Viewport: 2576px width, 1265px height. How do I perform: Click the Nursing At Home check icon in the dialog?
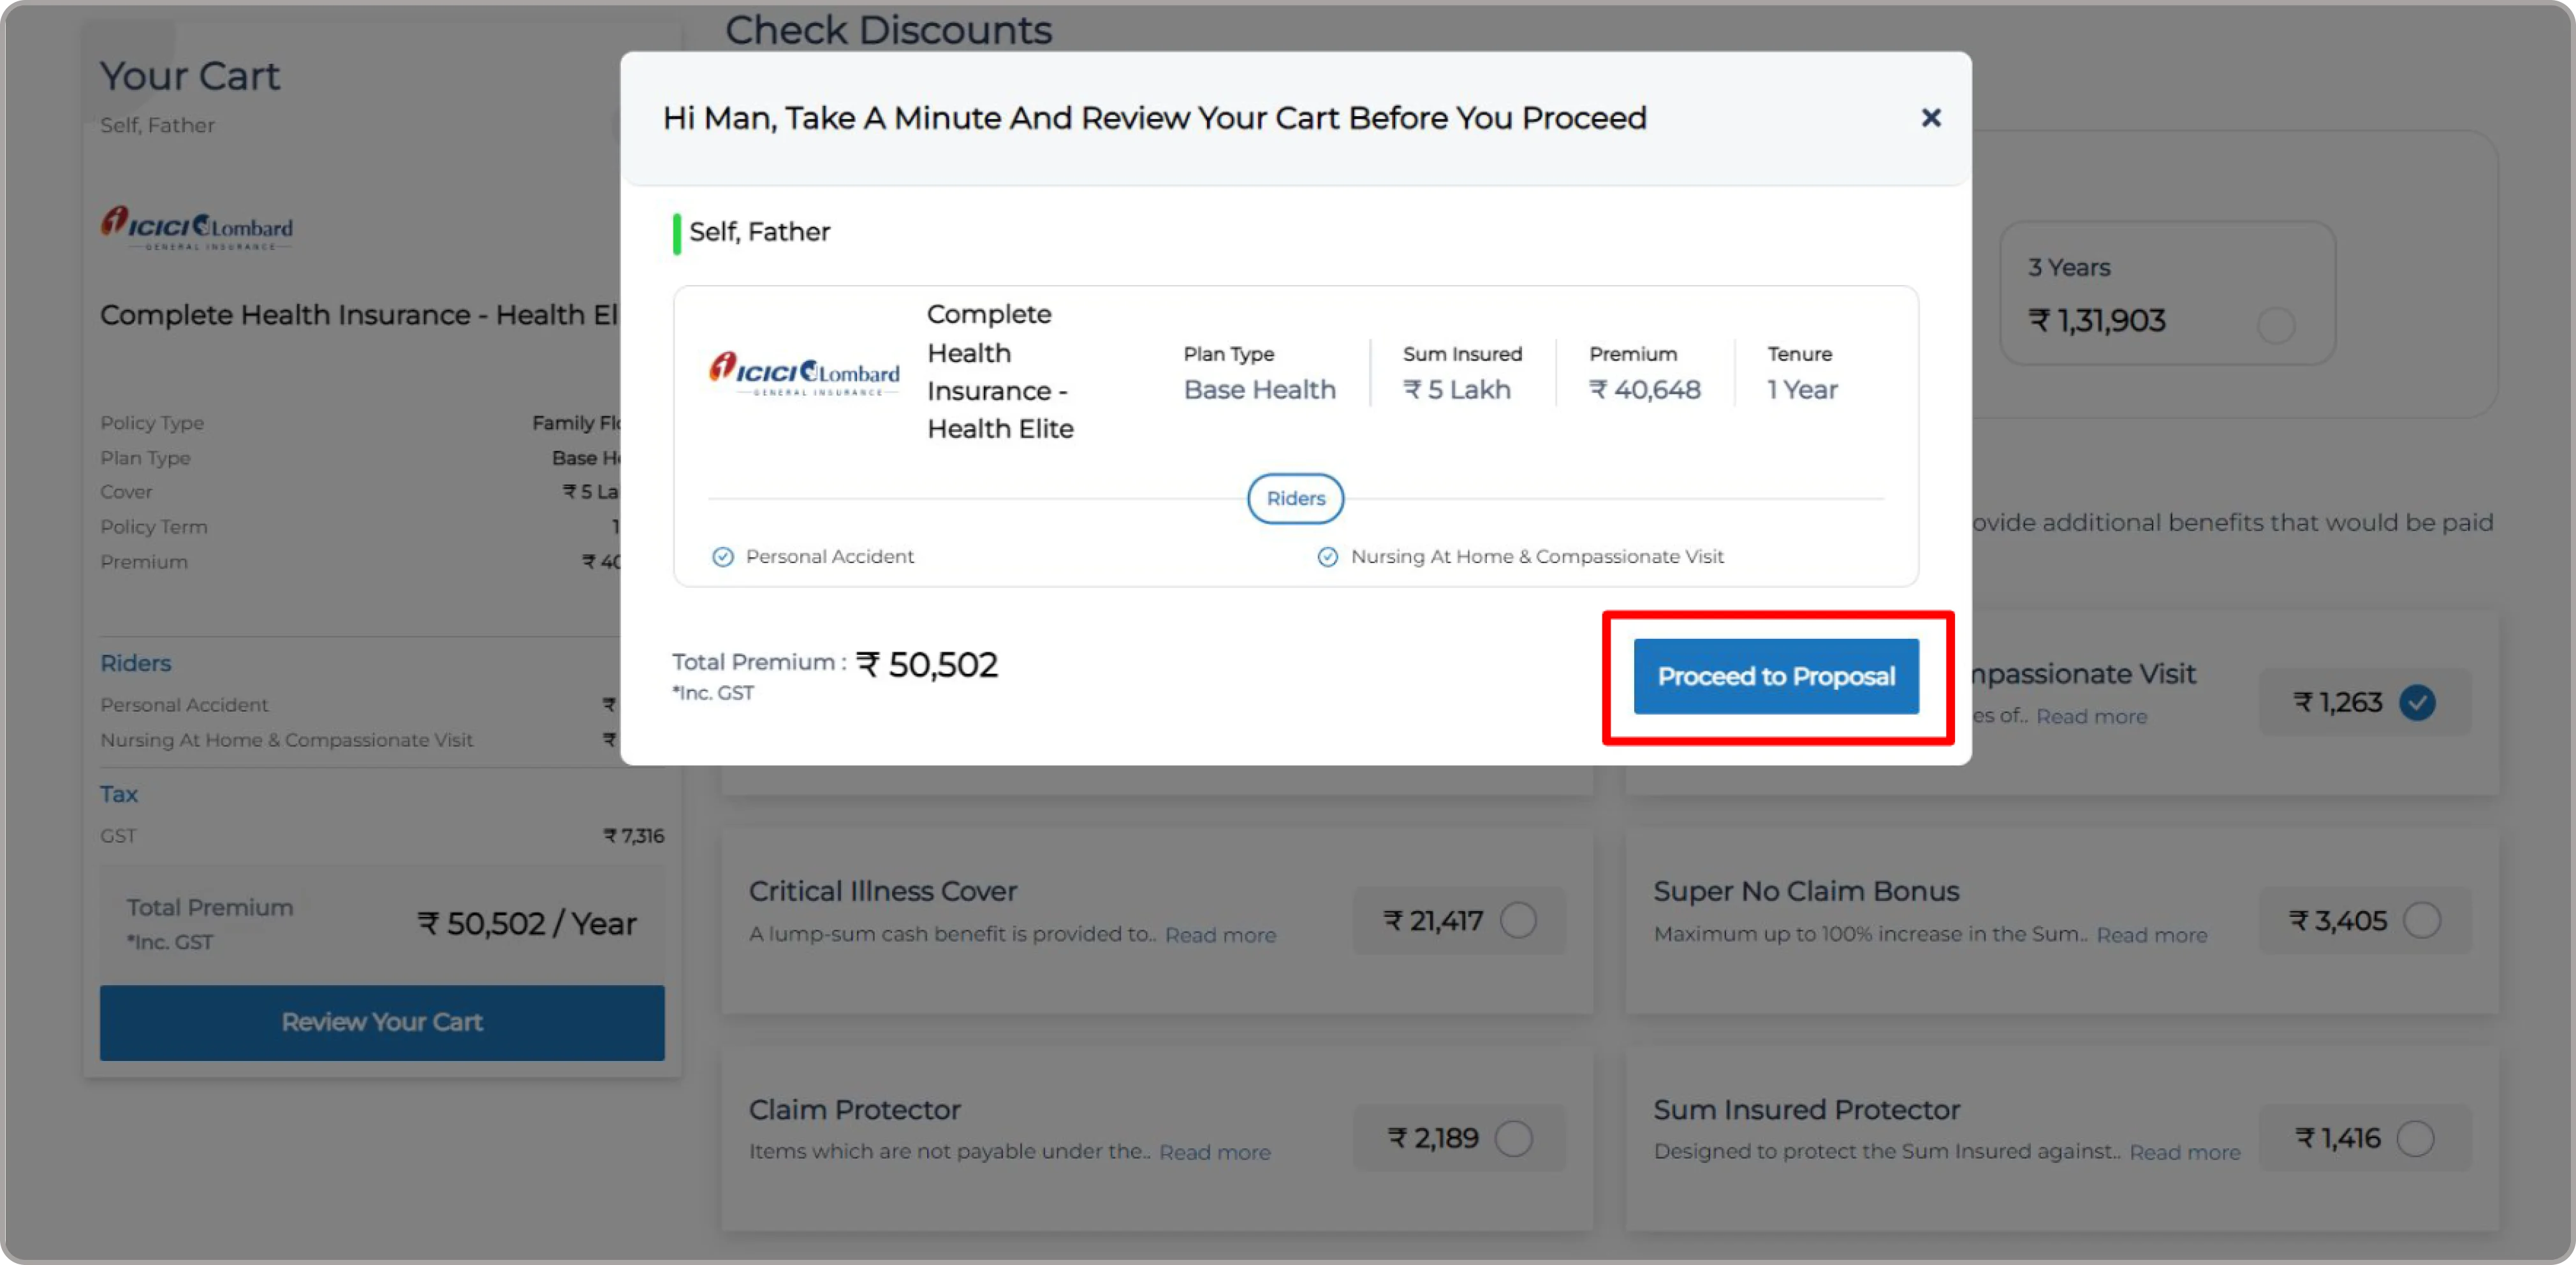point(1327,557)
